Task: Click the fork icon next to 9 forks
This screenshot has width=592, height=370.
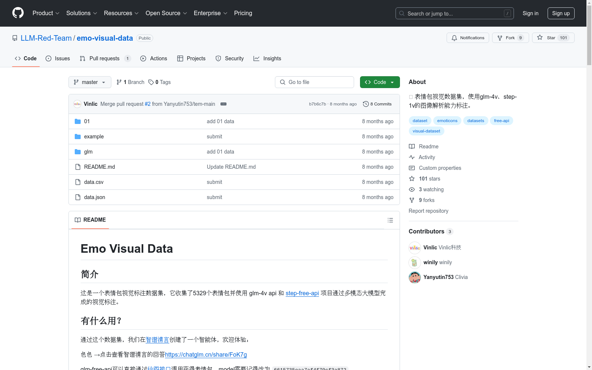Action: point(412,200)
